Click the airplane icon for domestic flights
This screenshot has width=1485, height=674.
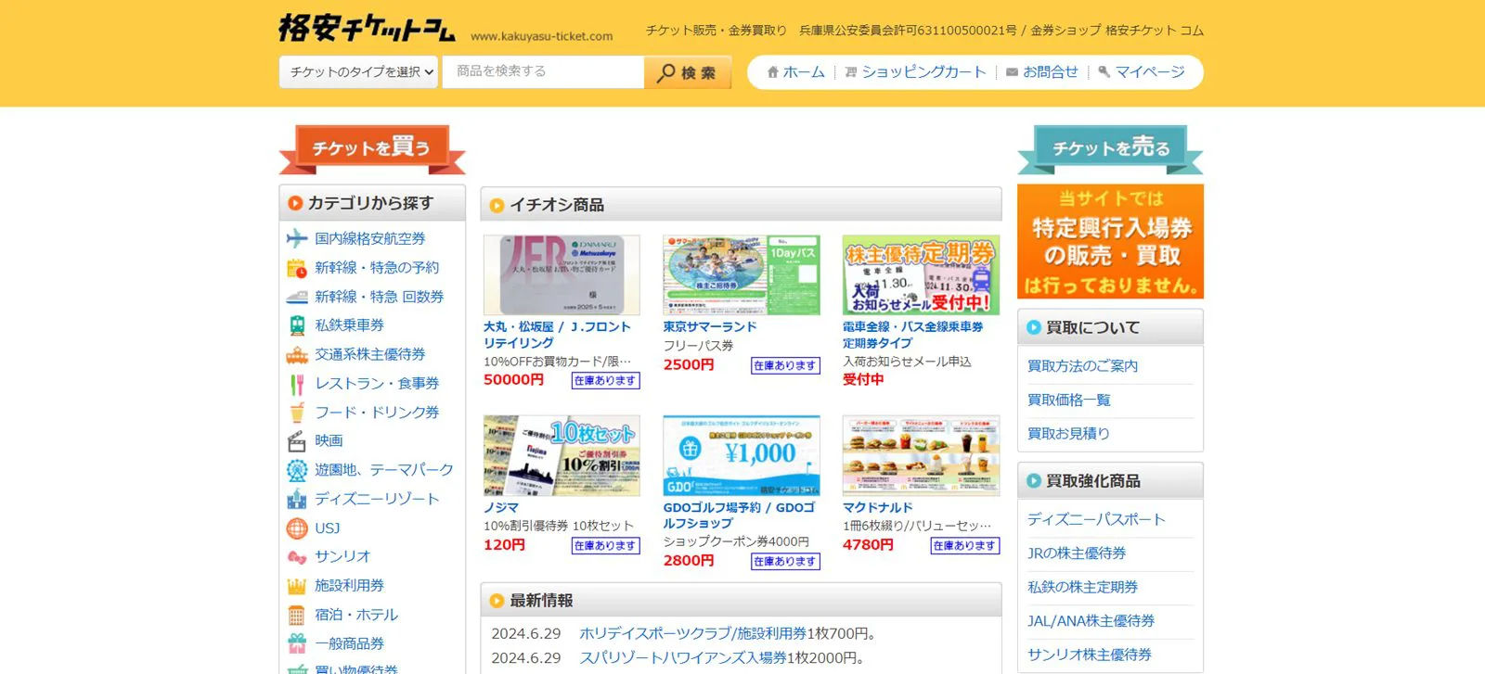(x=296, y=238)
